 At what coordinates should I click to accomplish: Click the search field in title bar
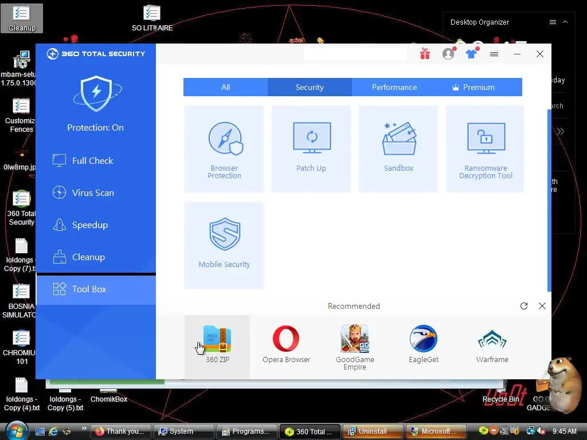tap(355, 54)
